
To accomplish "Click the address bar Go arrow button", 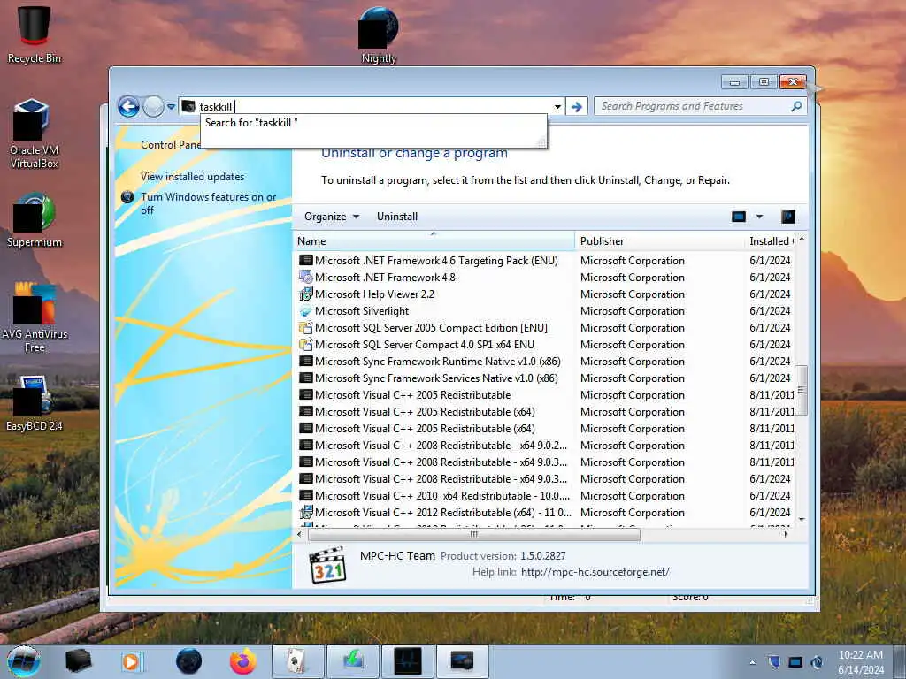I will tap(576, 106).
